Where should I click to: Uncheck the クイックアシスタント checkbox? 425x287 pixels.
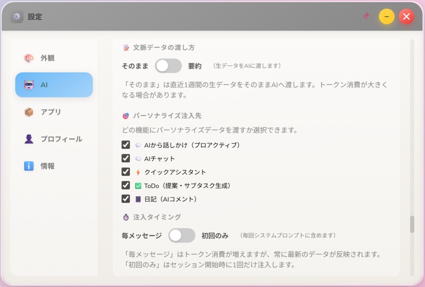click(x=126, y=171)
